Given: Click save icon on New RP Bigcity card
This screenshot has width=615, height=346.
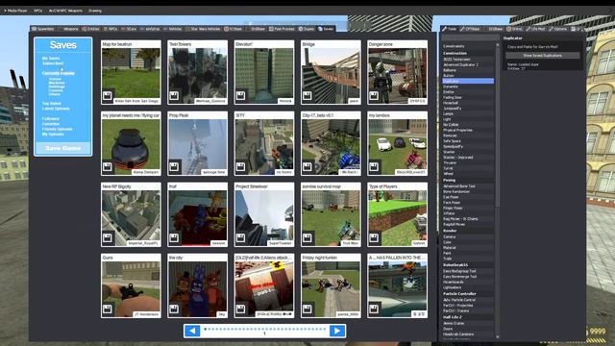Looking at the screenshot, I should coord(108,237).
